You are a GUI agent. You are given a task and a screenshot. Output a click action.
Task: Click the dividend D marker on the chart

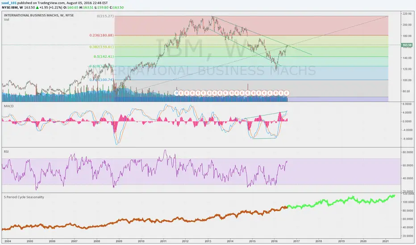(177, 93)
